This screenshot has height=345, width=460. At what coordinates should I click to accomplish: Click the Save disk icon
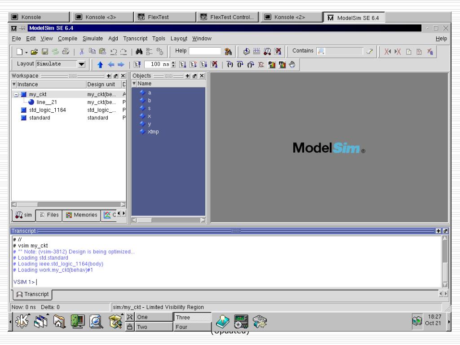(45, 52)
